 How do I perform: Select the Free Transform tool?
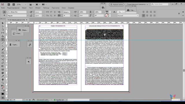coord(3,63)
